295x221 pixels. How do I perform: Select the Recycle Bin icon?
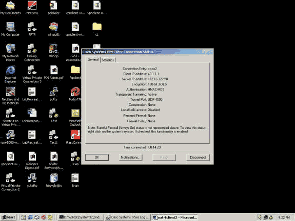coord(54,180)
